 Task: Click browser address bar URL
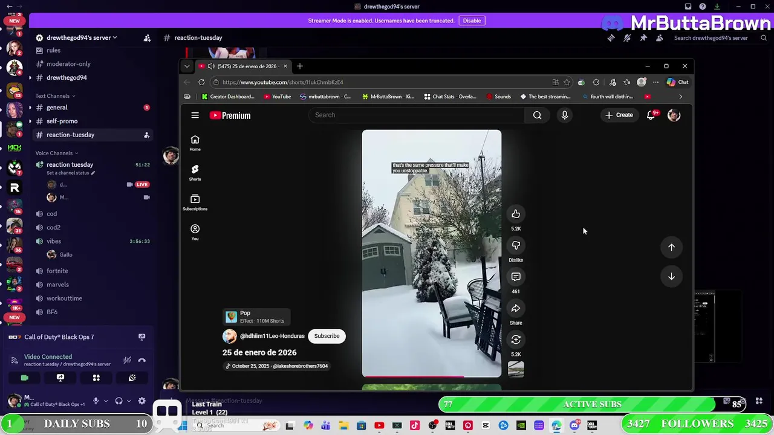(x=282, y=82)
